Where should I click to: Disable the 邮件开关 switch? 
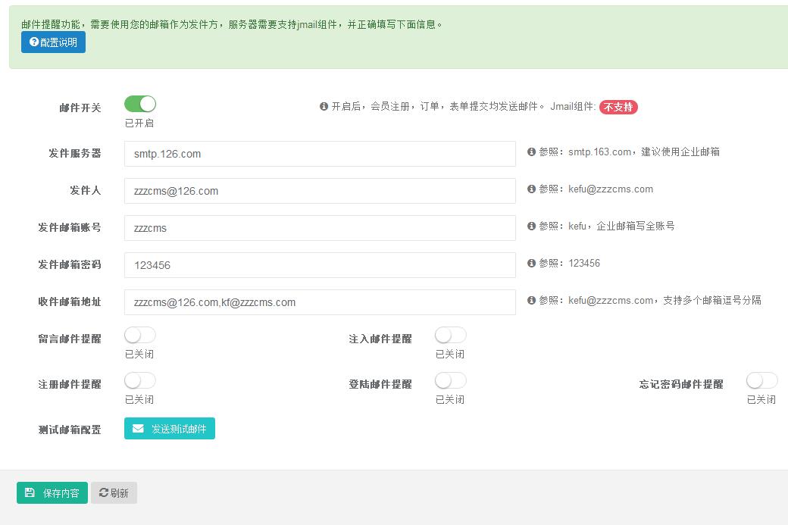139,103
